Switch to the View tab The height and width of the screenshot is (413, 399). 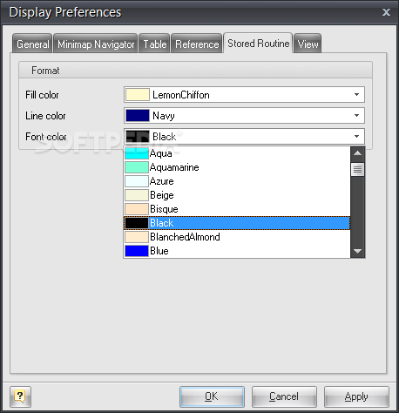pyautogui.click(x=308, y=44)
